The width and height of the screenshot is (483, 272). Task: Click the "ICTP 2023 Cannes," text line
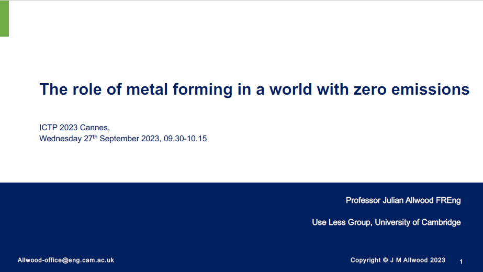click(x=74, y=128)
